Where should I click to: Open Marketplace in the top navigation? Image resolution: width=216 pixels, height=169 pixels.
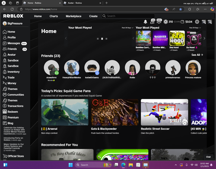point(73,16)
